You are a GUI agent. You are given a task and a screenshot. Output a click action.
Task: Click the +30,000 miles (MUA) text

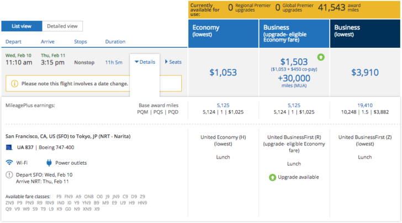click(x=294, y=81)
